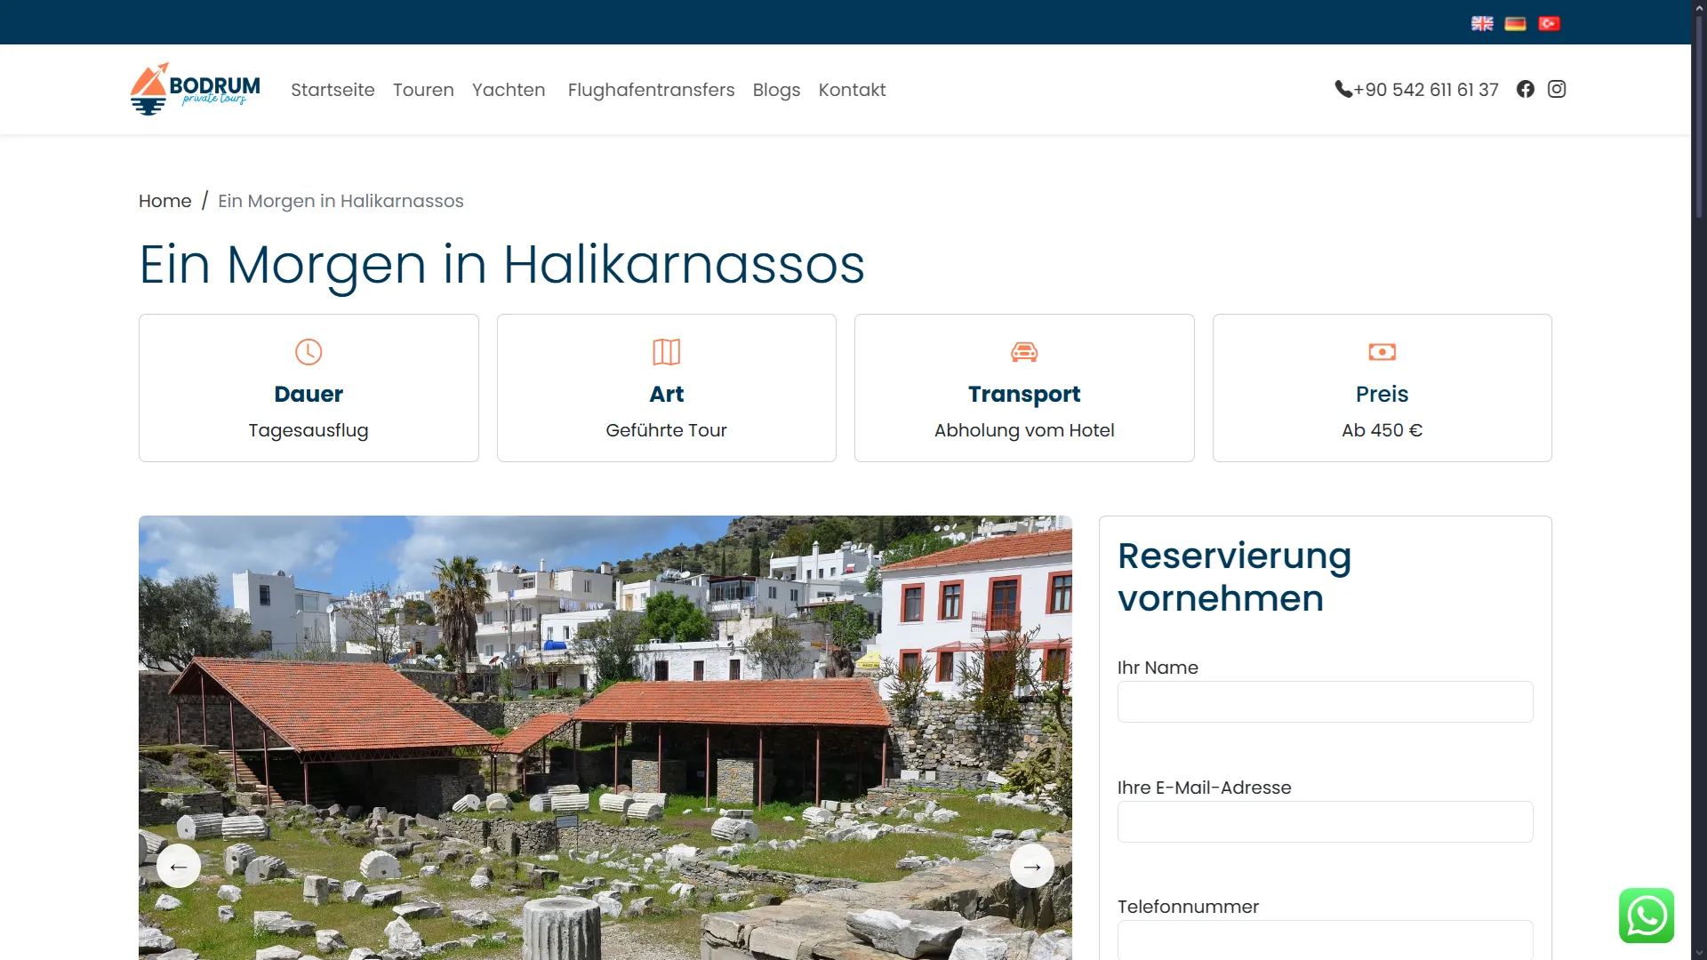Switch language to Turkish via Turkish flag
The width and height of the screenshot is (1707, 960).
tap(1550, 23)
